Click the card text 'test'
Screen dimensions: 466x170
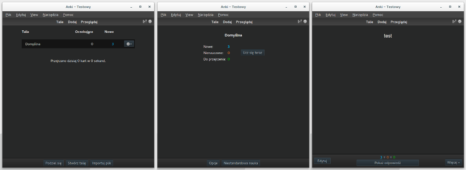pyautogui.click(x=388, y=36)
